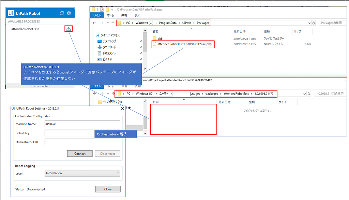349x200 pixels.
Task: Open ファイル tab in Packages window
Action: (x=96, y=15)
